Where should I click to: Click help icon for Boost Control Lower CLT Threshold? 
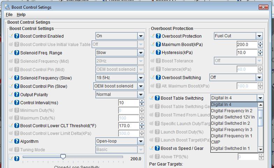[x=17, y=125]
